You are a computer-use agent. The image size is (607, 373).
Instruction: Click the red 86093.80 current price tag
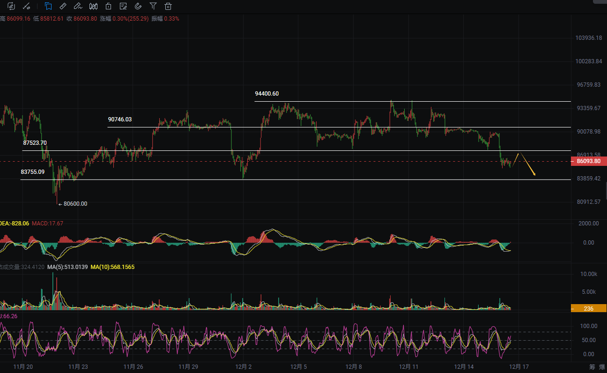coord(589,161)
